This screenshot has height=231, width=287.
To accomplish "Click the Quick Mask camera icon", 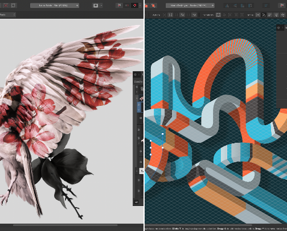I will point(96,6).
